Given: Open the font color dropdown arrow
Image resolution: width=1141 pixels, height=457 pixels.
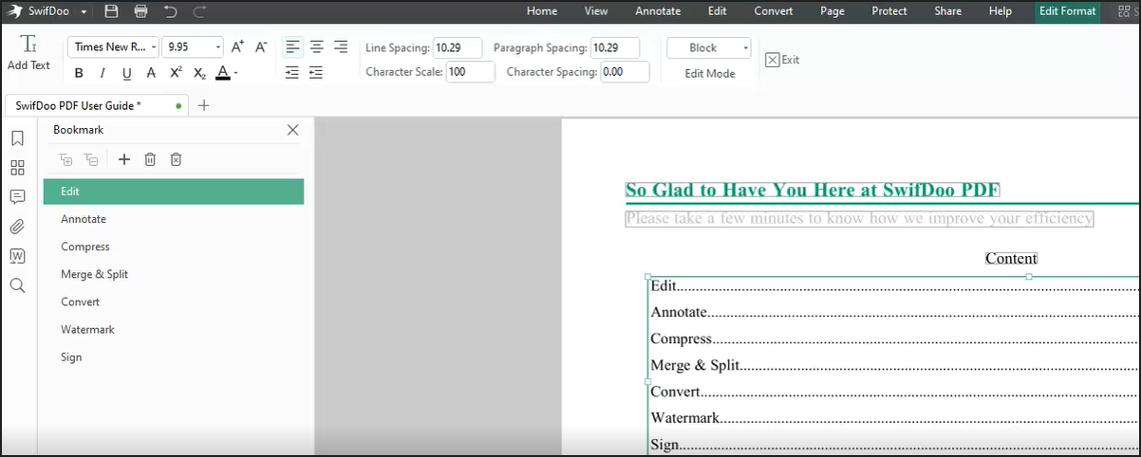Looking at the screenshot, I should click(235, 73).
